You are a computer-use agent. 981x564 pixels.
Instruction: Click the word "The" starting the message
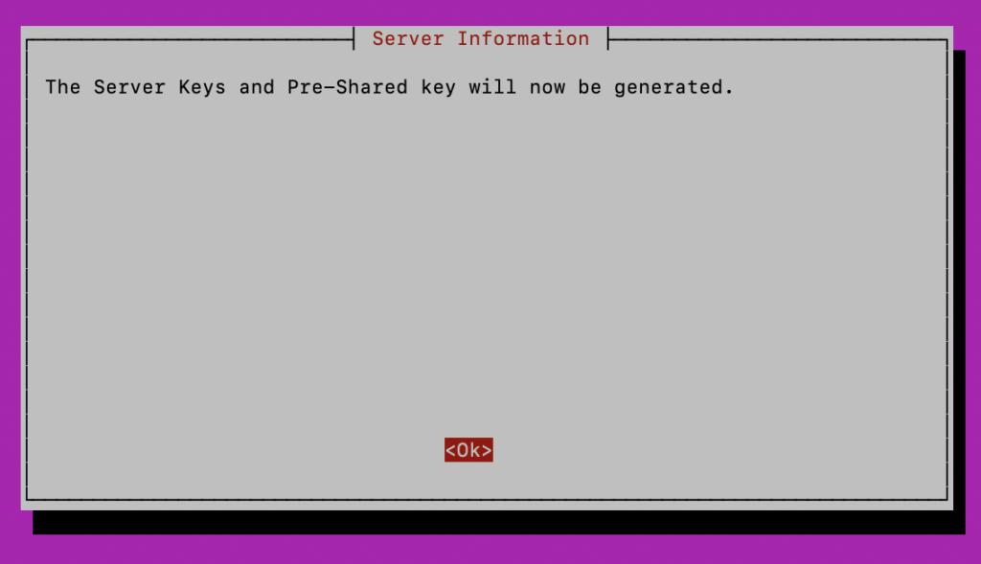point(62,87)
